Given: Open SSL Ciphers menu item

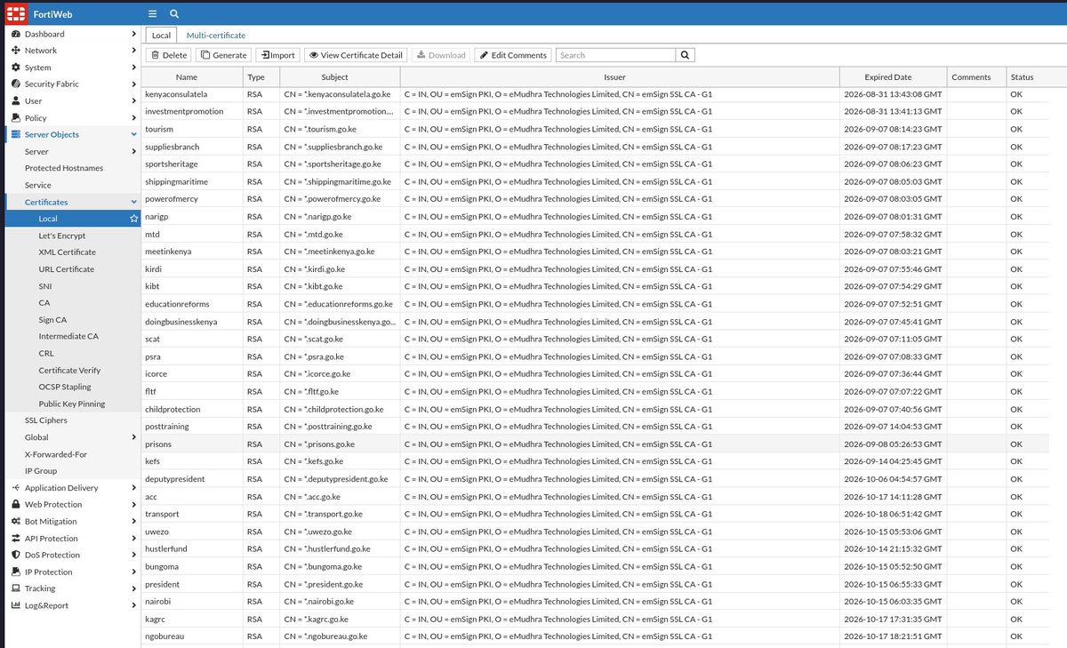Looking at the screenshot, I should click(x=45, y=420).
